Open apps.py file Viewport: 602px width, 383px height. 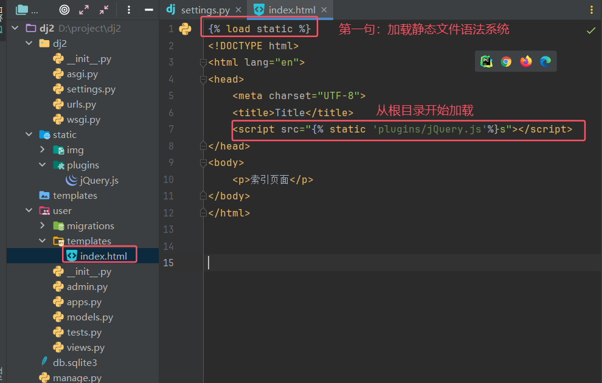84,302
